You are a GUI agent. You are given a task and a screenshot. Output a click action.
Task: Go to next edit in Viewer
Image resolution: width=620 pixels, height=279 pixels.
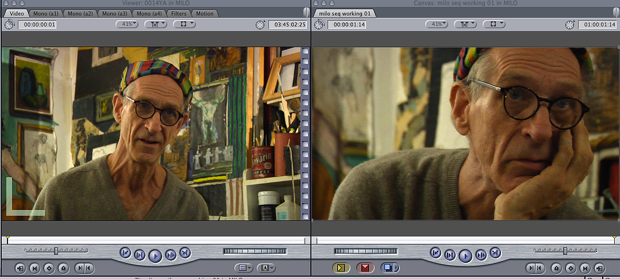pyautogui.click(x=185, y=253)
